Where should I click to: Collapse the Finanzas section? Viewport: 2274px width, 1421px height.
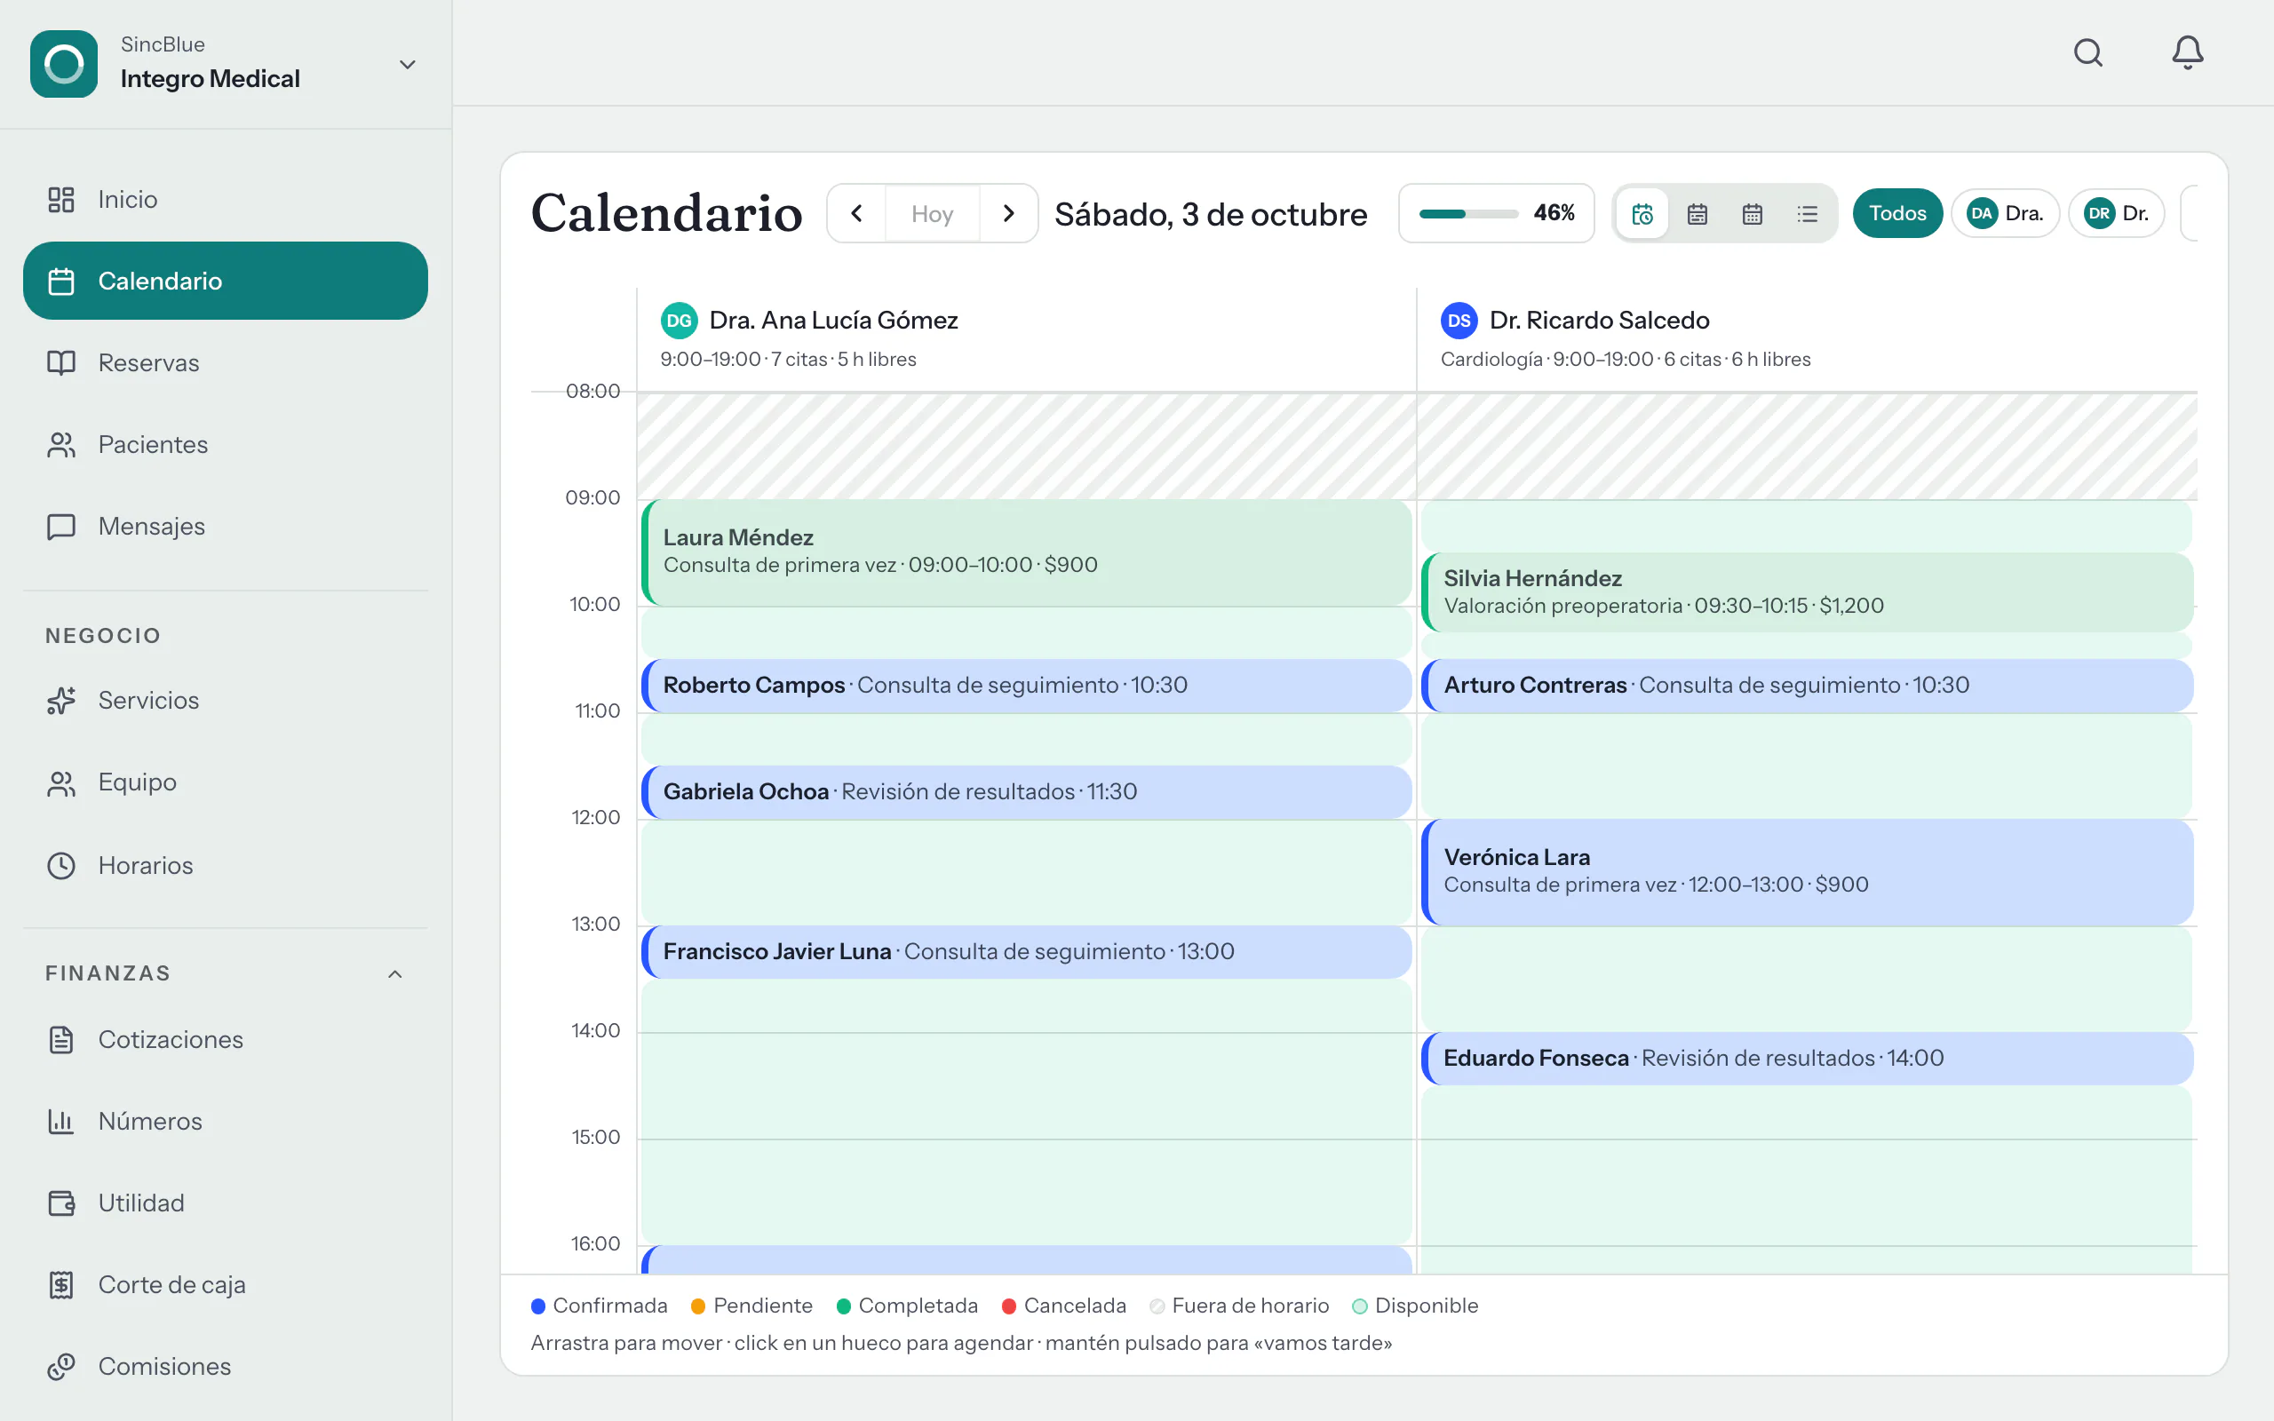coord(395,973)
